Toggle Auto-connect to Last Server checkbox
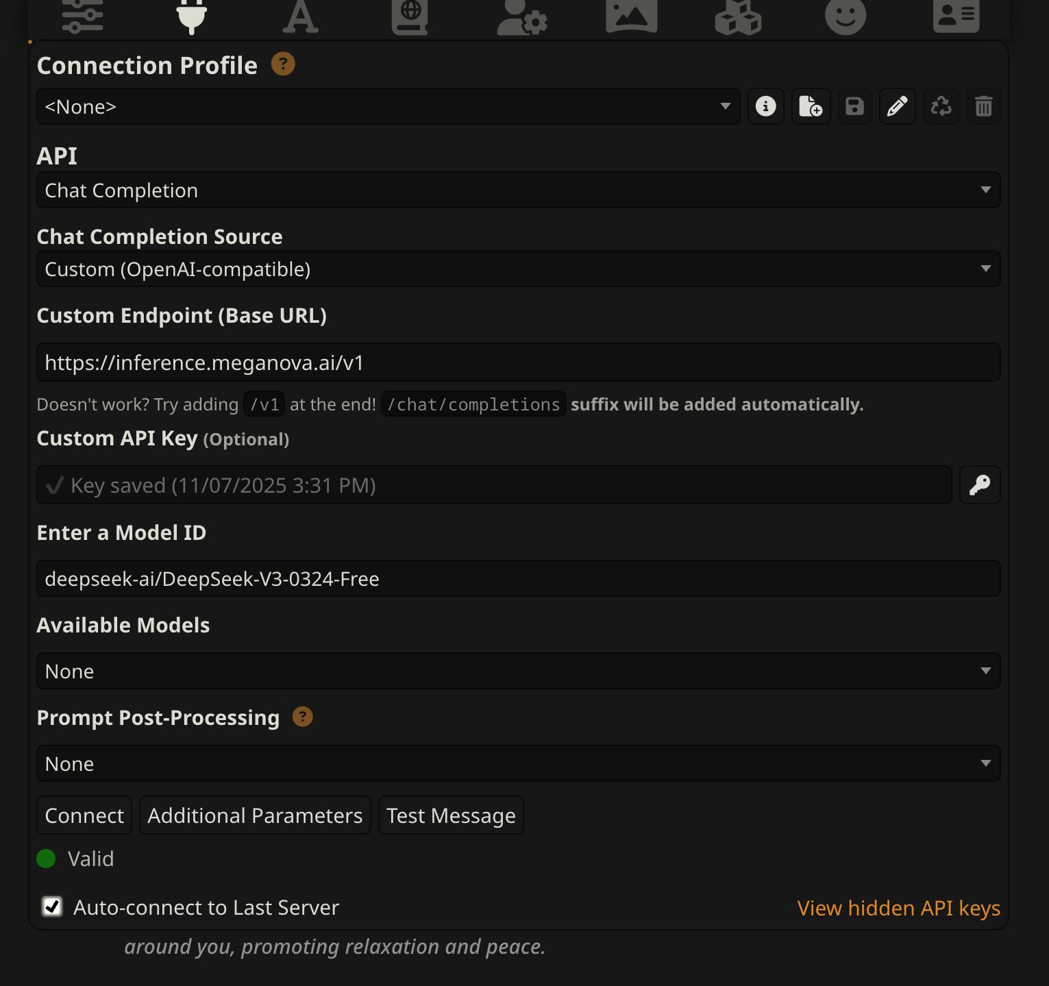Viewport: 1049px width, 986px height. [x=52, y=907]
